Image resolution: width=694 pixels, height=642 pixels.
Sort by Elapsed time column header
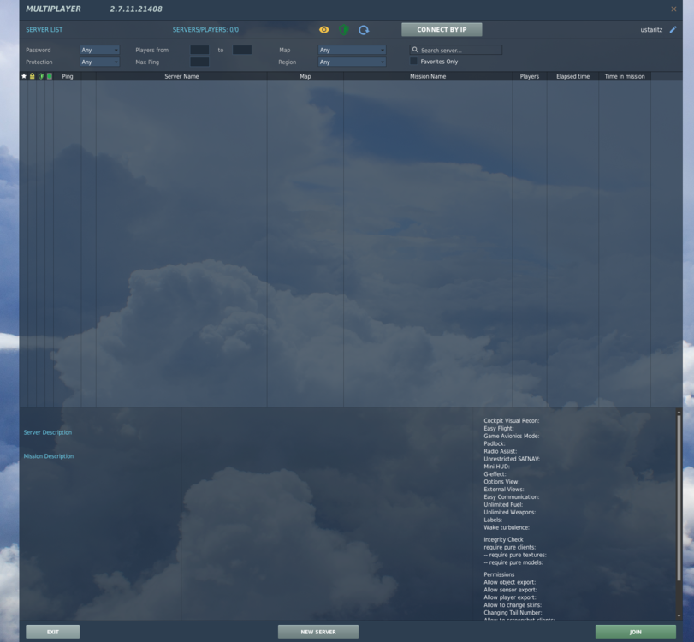(x=572, y=76)
